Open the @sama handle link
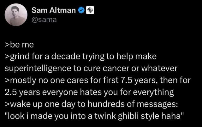 [x=44, y=19]
